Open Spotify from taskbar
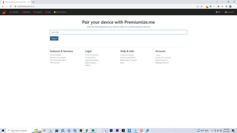The width and height of the screenshot is (237, 133). (93, 130)
